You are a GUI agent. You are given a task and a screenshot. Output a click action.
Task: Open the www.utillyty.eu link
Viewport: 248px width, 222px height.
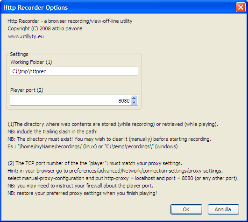click(26, 36)
